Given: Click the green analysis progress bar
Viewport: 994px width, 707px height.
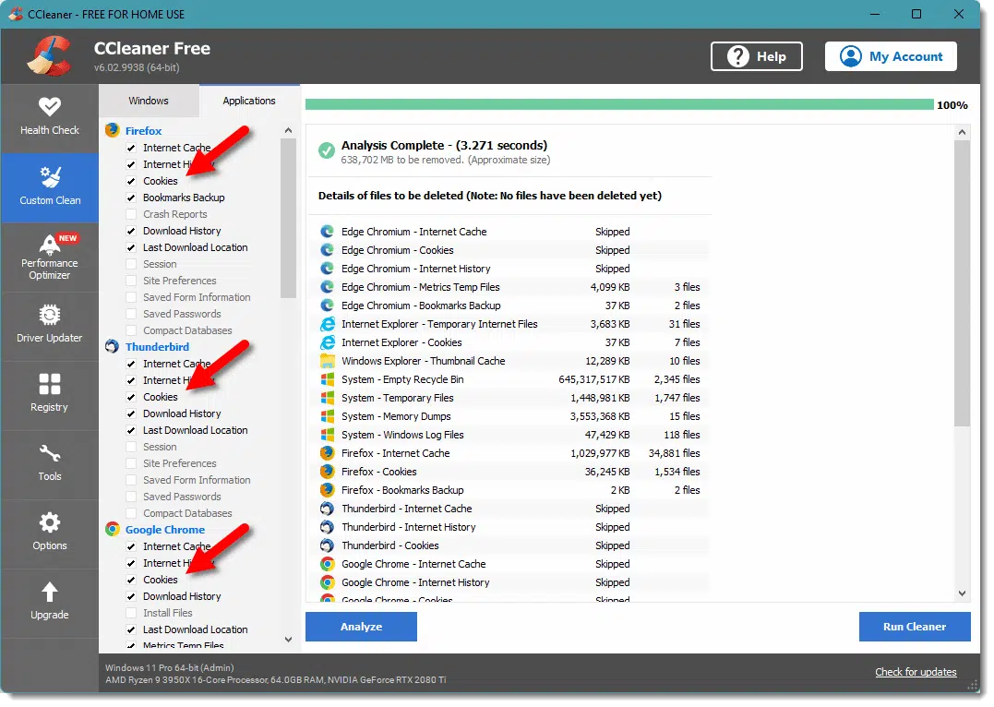Looking at the screenshot, I should click(x=619, y=104).
